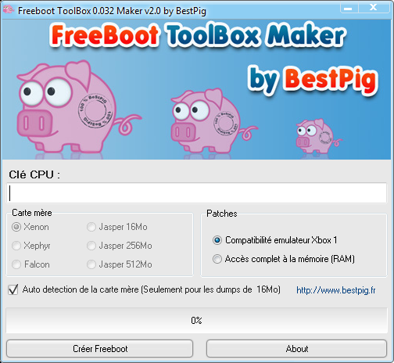Select Accès complet à la mémoire (RAM)
Screen dimensions: 394x363
coord(217,259)
